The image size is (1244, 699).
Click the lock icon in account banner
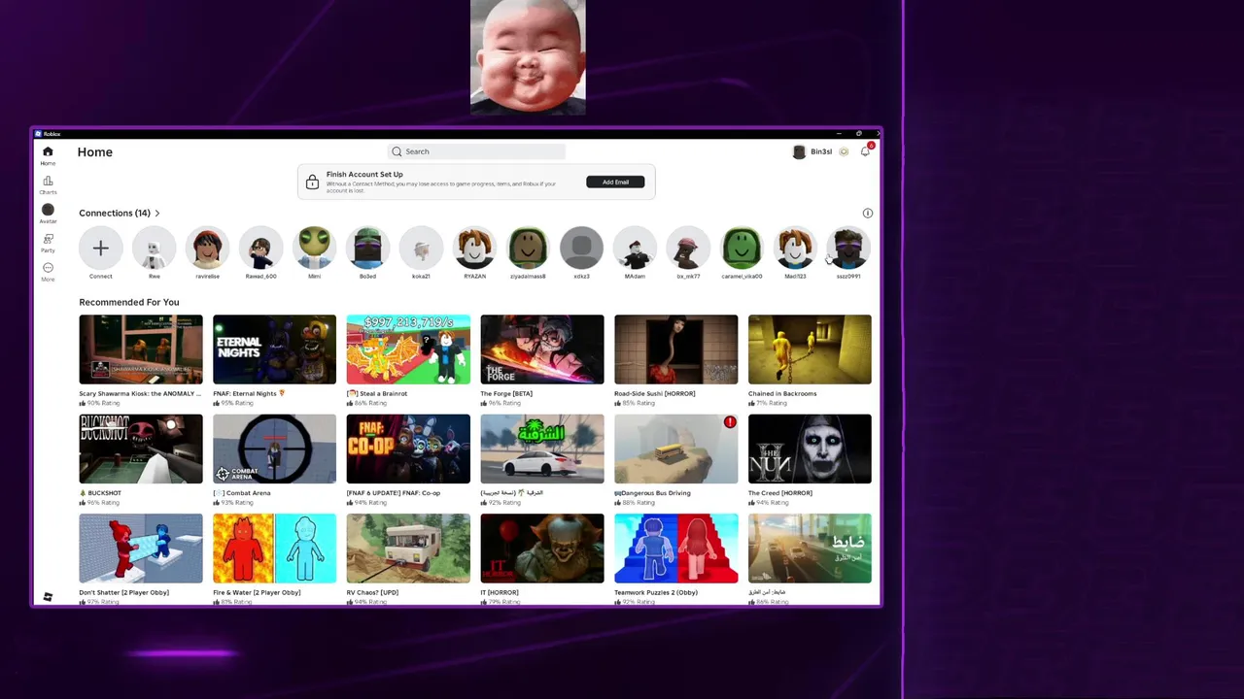click(x=312, y=183)
